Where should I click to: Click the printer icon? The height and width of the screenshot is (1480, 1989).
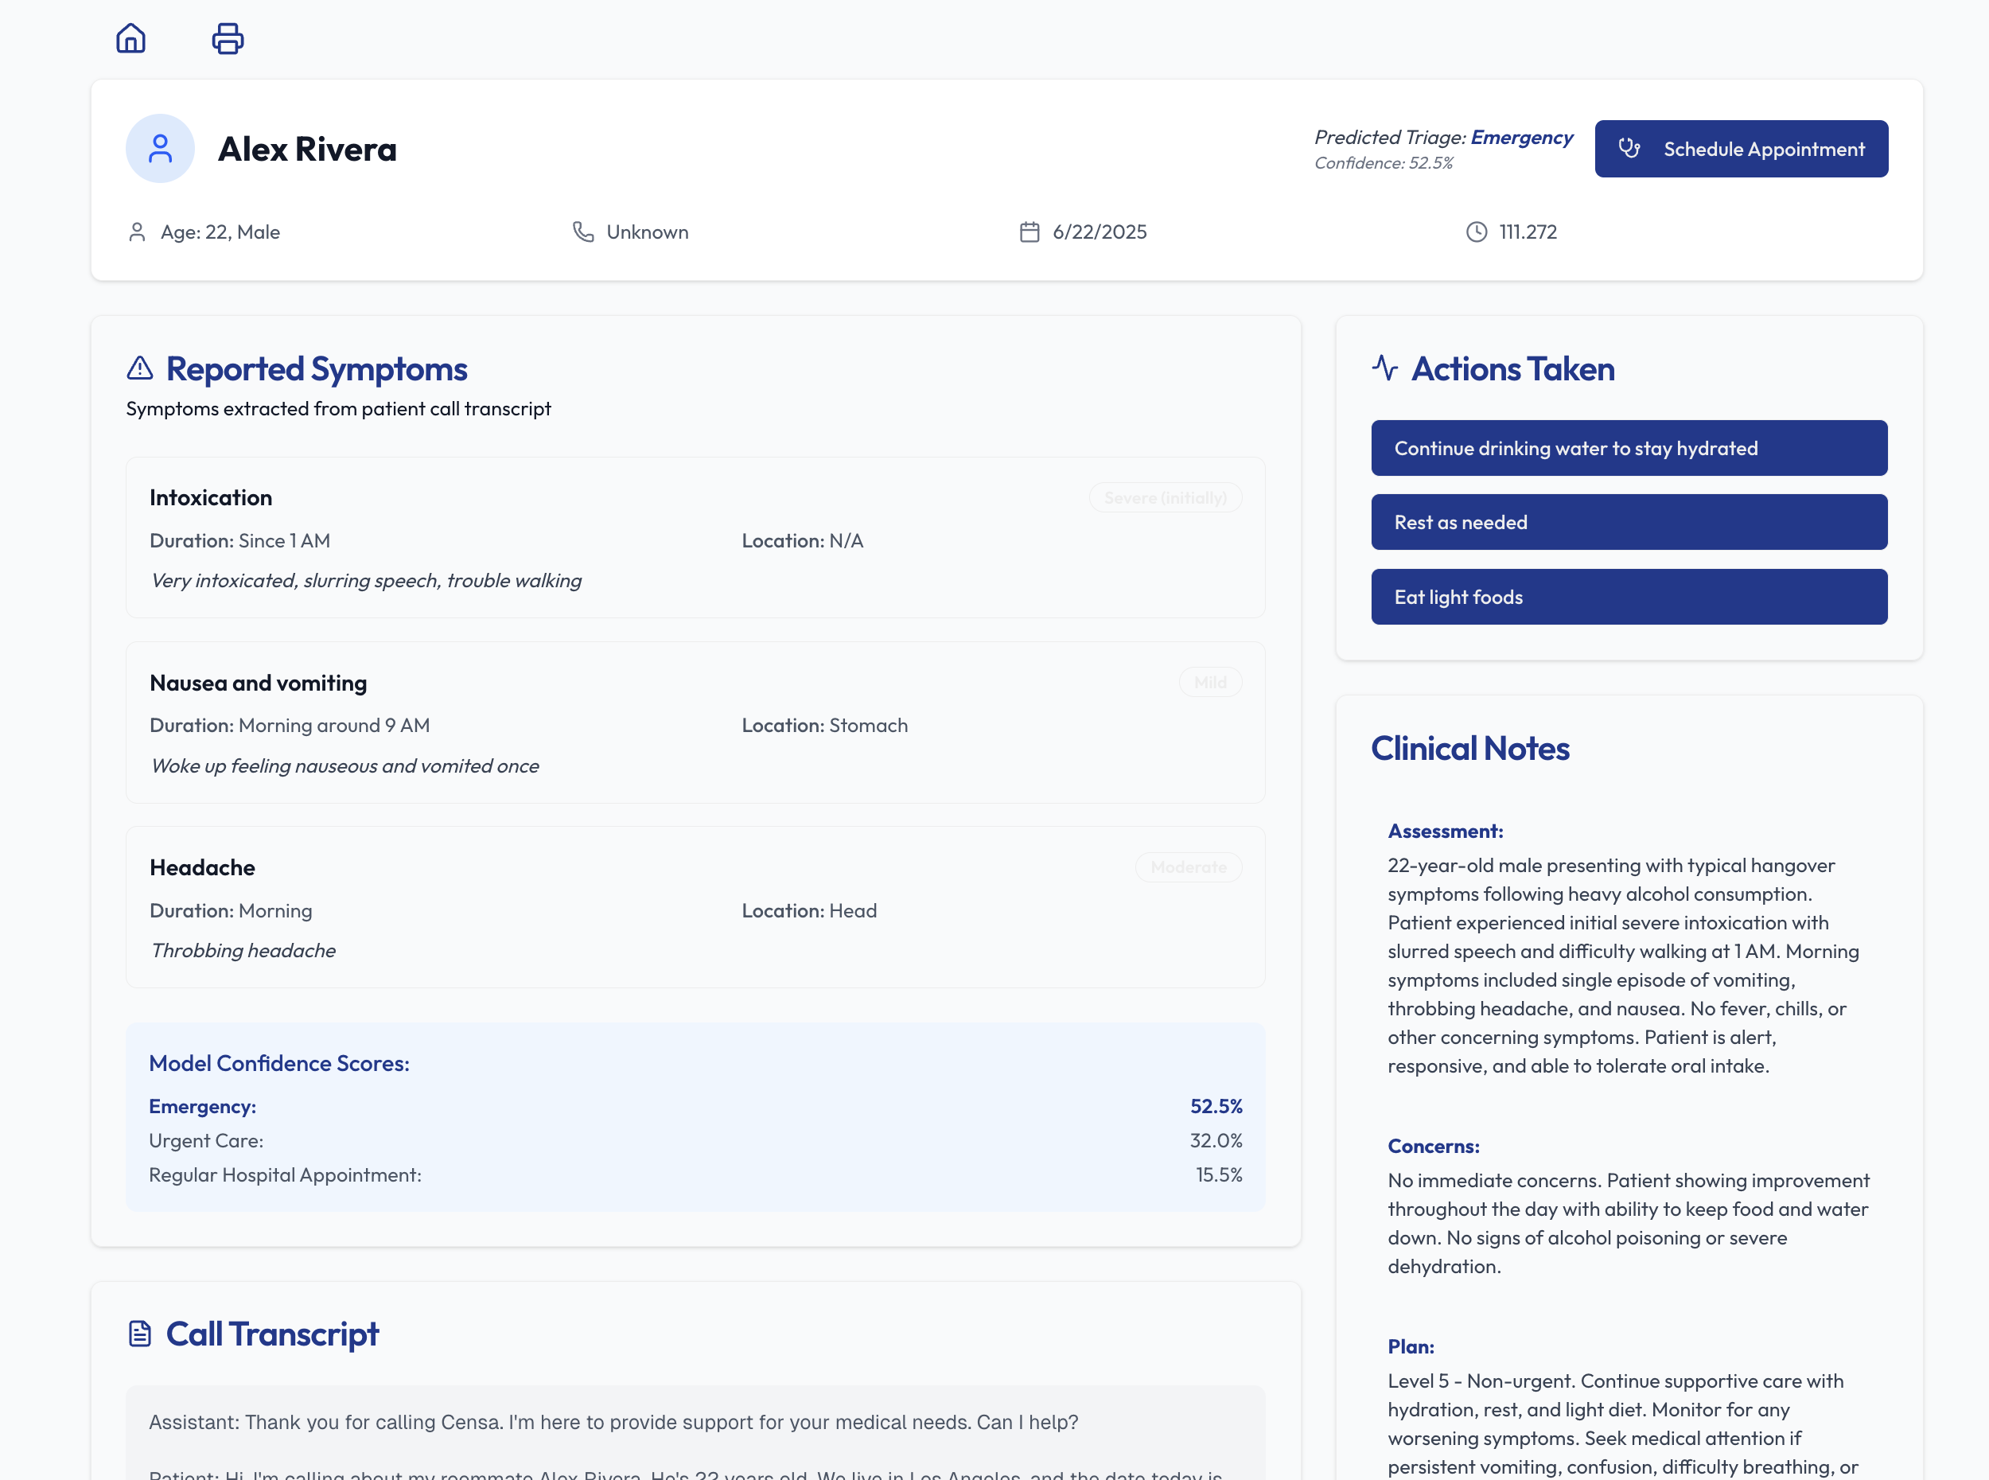pyautogui.click(x=228, y=38)
